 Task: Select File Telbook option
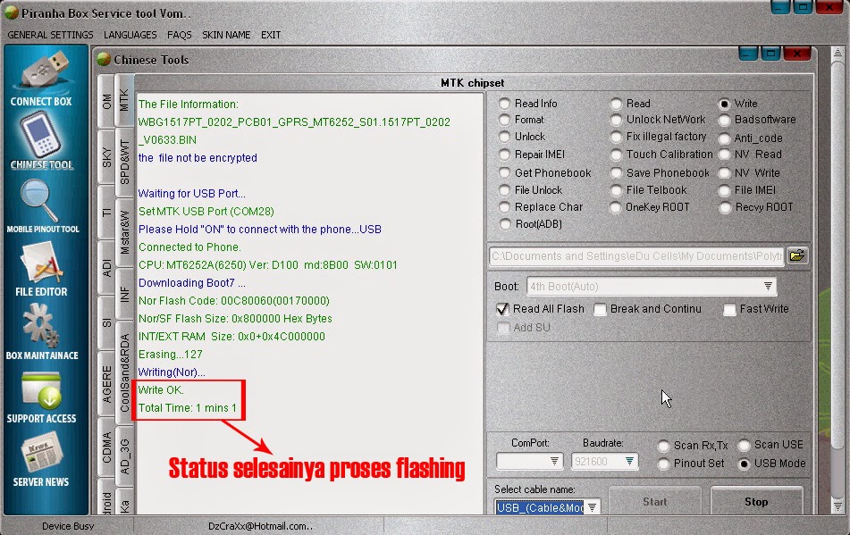coord(616,190)
